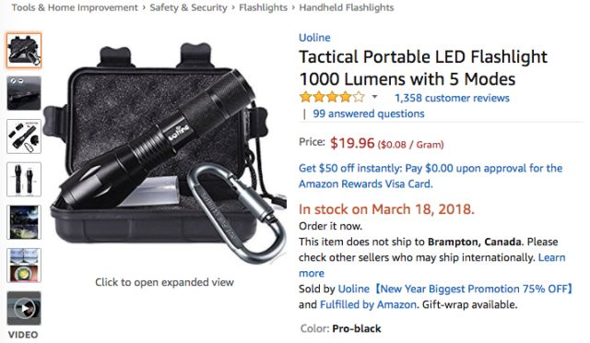Select the third thumbnail with accessories
The height and width of the screenshot is (343, 590).
coord(24,136)
